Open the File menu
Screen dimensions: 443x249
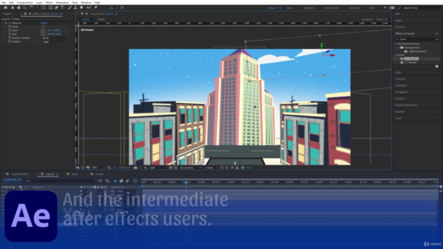tap(3, 2)
